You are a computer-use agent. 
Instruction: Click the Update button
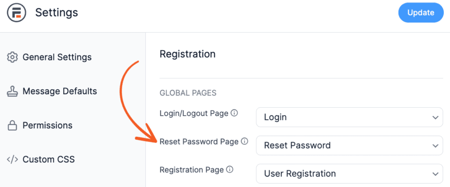pyautogui.click(x=421, y=13)
